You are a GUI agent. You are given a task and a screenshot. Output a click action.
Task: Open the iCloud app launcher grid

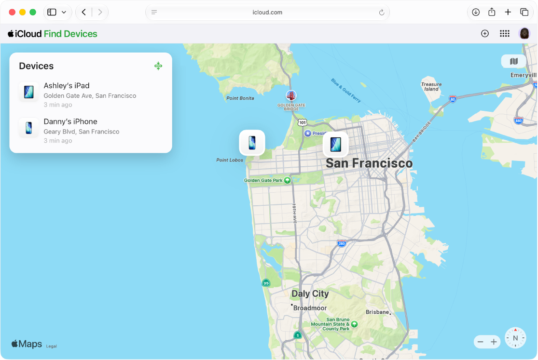click(x=504, y=34)
